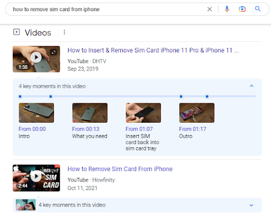Jump to 'From 01:17' Outro moment
This screenshot has height=216, width=271.
pyautogui.click(x=193, y=129)
